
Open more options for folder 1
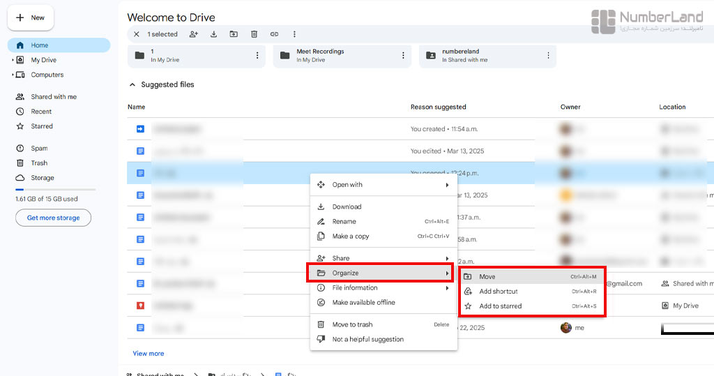(x=257, y=55)
